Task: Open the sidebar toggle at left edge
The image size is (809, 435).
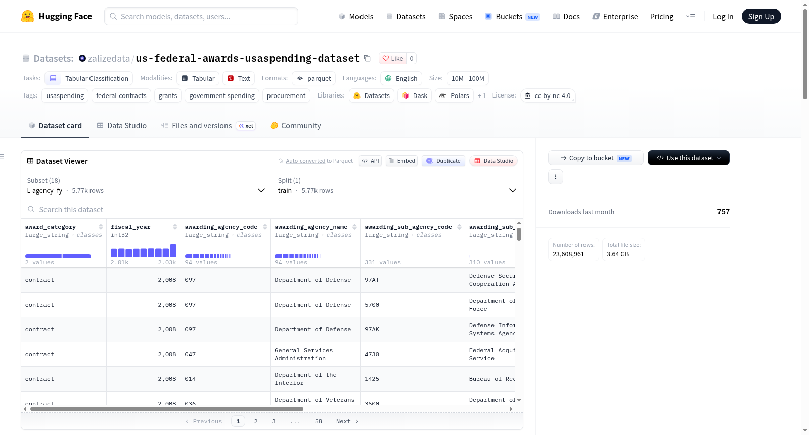Action: [x=2, y=156]
